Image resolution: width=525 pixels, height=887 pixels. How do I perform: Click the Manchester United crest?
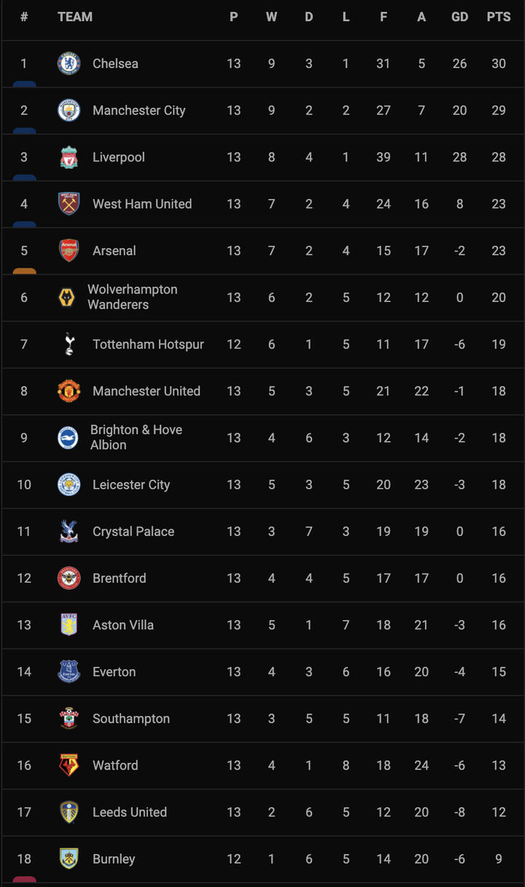69,391
